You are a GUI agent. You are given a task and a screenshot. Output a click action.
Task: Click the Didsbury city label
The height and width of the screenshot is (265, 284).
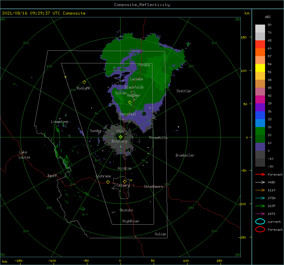119,141
